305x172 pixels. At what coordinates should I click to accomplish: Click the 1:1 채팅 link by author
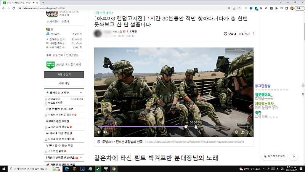pyautogui.click(x=132, y=31)
